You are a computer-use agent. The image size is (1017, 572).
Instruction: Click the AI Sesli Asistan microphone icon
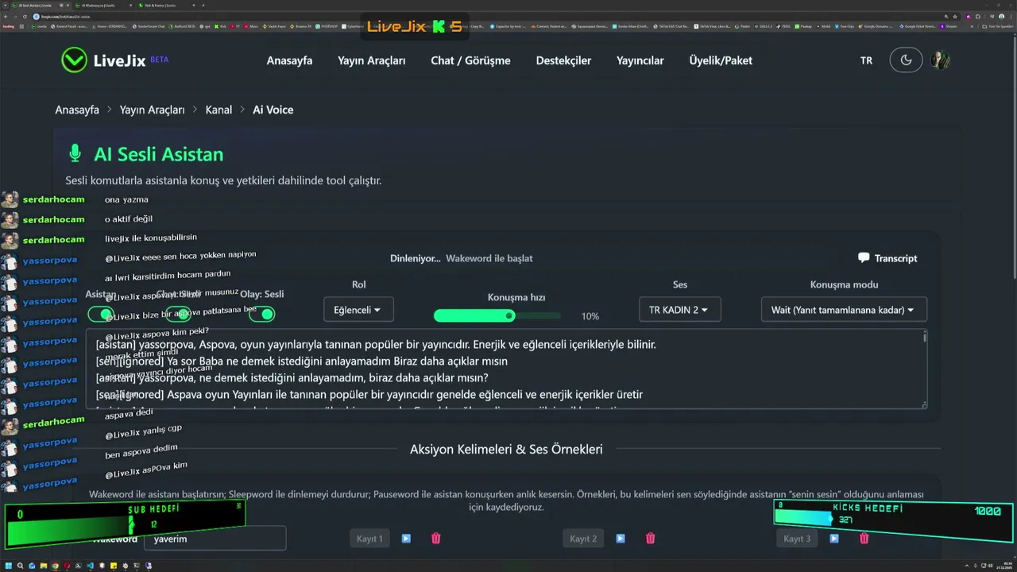(75, 153)
